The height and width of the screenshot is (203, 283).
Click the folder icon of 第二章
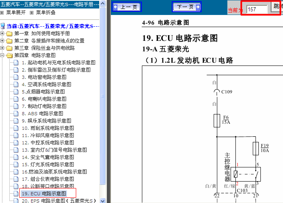(9, 41)
